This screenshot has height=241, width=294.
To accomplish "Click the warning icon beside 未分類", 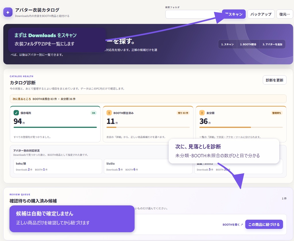I will (202, 113).
